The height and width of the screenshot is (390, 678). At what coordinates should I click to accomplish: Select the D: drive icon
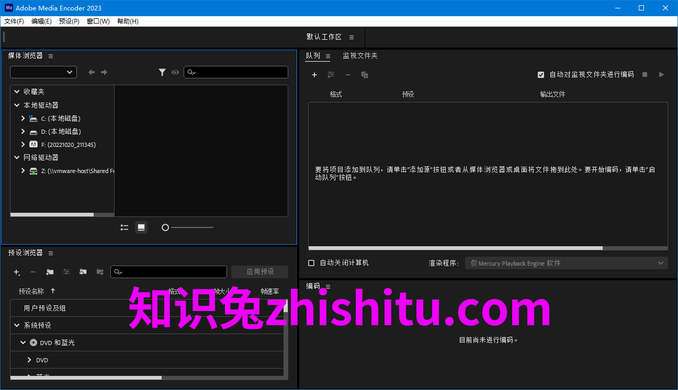pyautogui.click(x=33, y=132)
